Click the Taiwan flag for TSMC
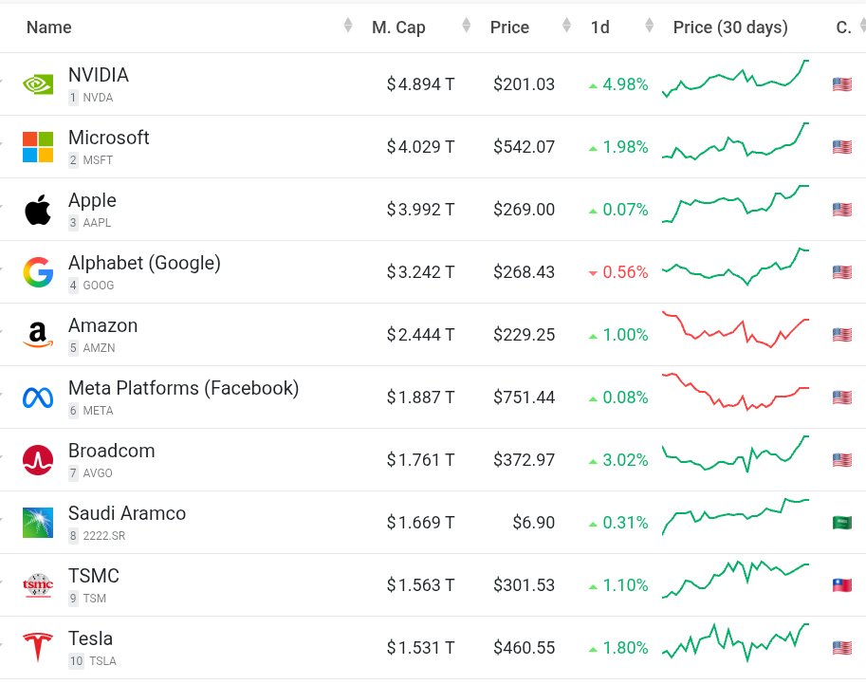Screen dimensions: 866x684 841,585
